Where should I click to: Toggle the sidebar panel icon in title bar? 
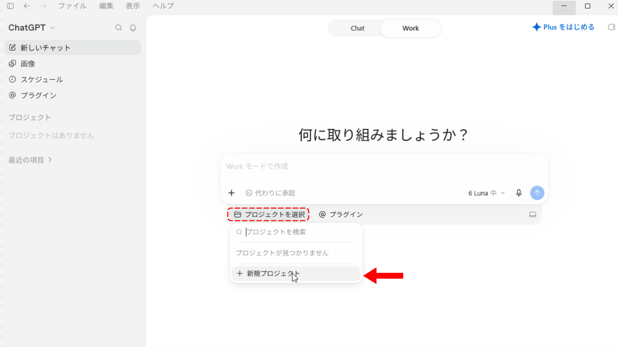[10, 6]
